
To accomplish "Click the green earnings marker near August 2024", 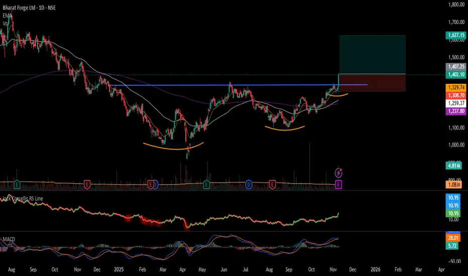I will (x=17, y=185).
